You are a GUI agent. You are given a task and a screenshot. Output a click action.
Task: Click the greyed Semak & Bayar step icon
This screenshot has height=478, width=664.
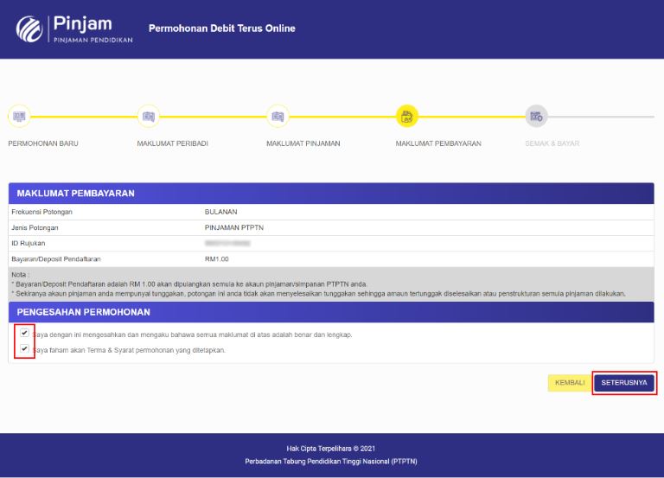pos(536,116)
